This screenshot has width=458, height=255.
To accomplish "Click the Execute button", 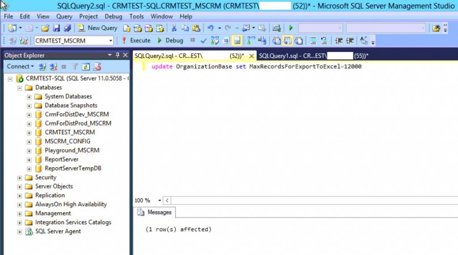I will coord(136,41).
